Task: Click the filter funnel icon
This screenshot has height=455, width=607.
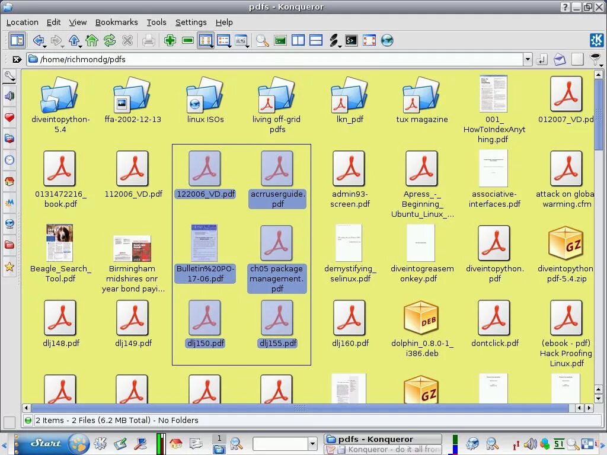Action: pyautogui.click(x=595, y=59)
